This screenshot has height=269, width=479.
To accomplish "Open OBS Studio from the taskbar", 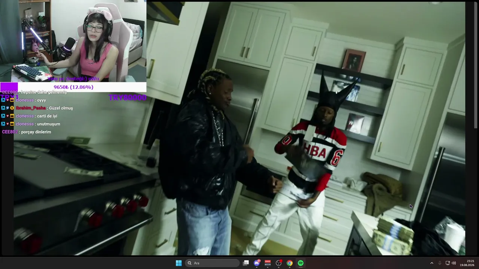I will point(278,263).
